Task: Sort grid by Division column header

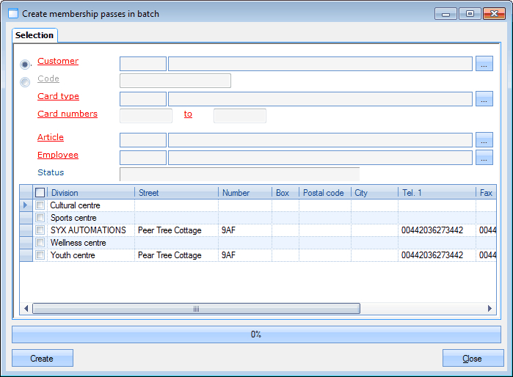Action: [x=91, y=193]
